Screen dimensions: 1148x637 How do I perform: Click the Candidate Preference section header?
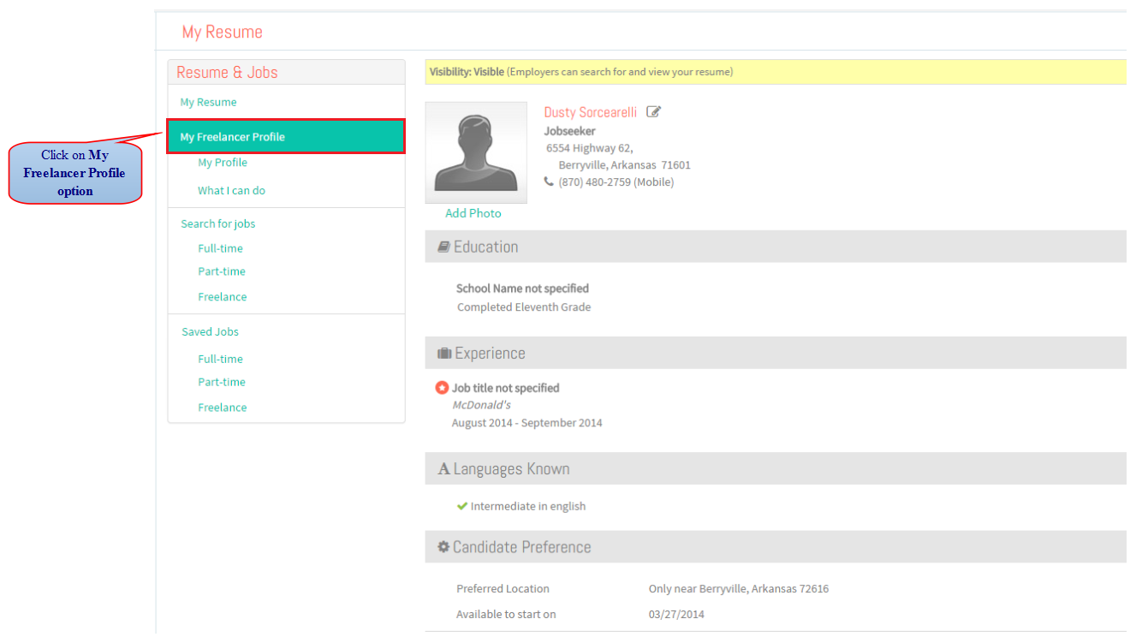pyautogui.click(x=776, y=546)
